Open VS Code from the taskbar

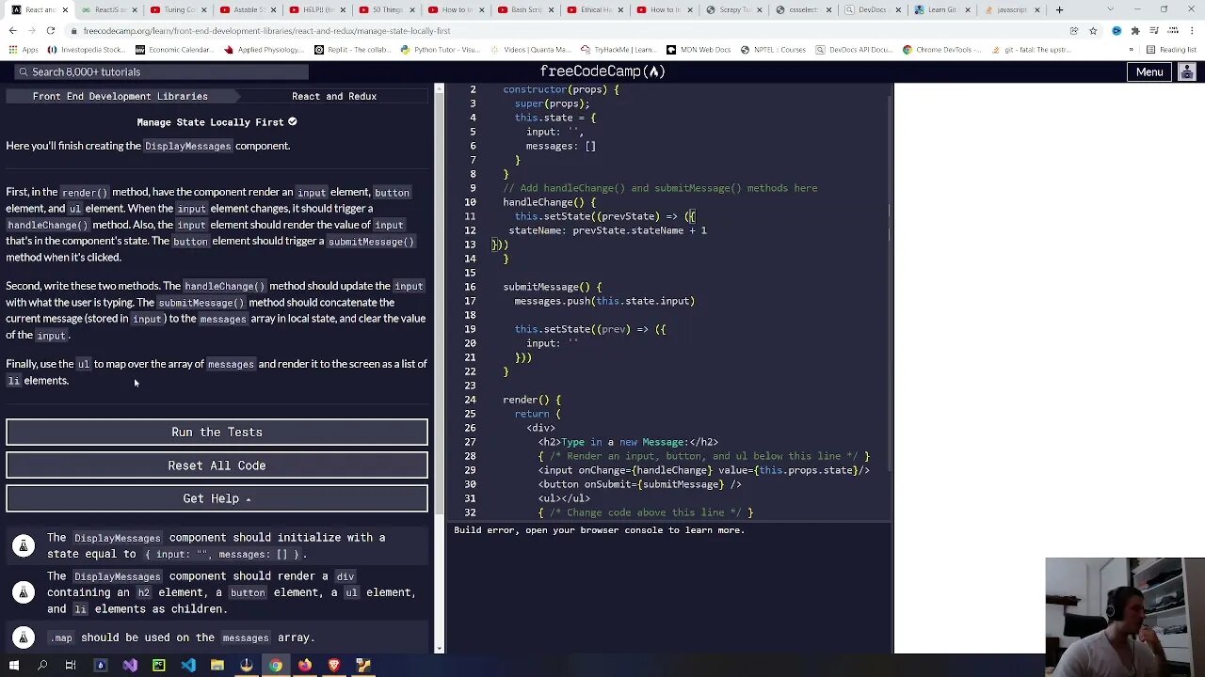click(x=188, y=666)
